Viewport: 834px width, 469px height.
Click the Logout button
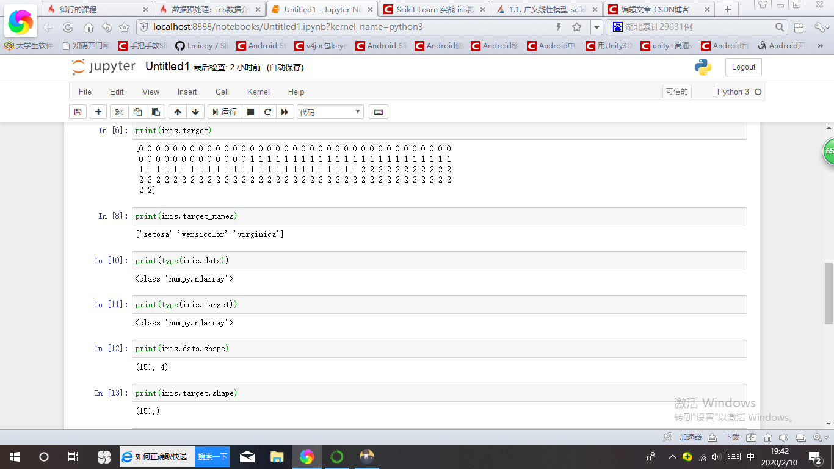click(742, 67)
